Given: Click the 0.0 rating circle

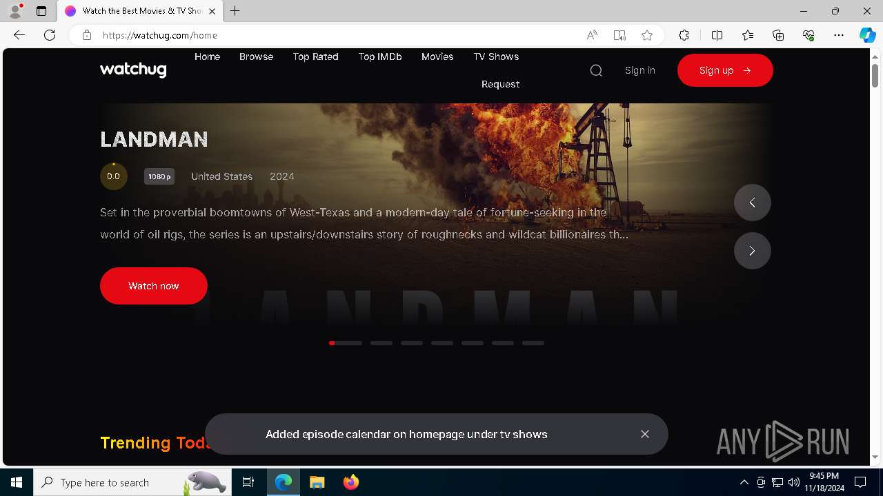Looking at the screenshot, I should point(113,176).
